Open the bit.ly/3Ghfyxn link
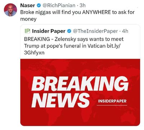 [72, 49]
